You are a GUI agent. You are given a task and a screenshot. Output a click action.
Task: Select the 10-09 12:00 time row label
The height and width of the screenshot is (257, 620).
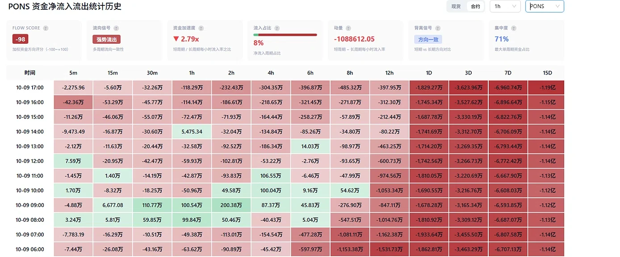(30, 161)
